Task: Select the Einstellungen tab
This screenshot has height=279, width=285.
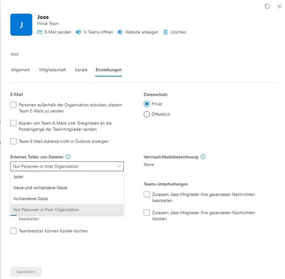Action: pos(109,70)
